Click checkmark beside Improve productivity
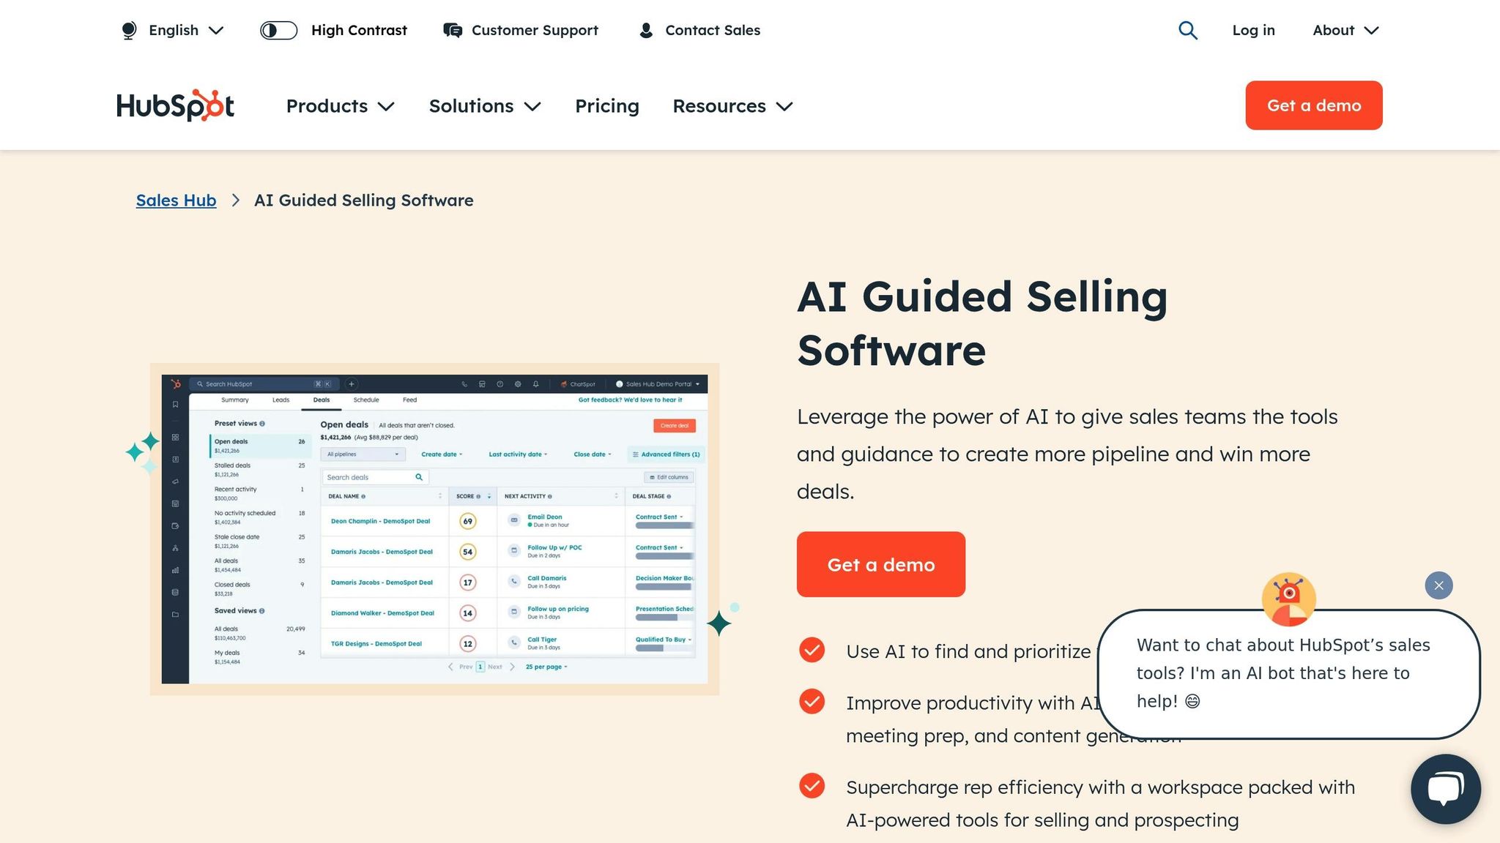 point(812,701)
